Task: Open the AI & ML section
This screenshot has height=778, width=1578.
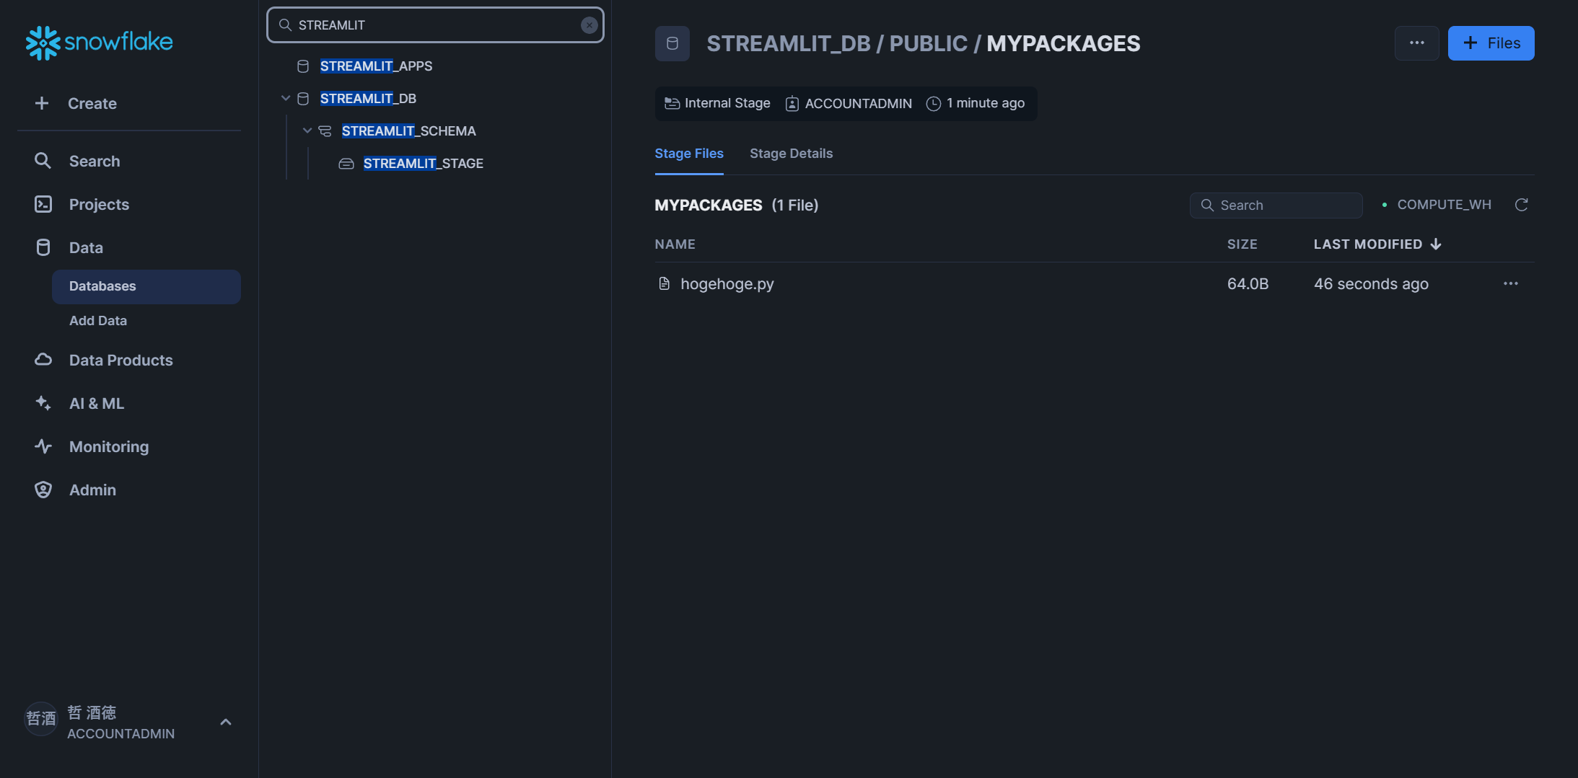Action: pyautogui.click(x=96, y=403)
